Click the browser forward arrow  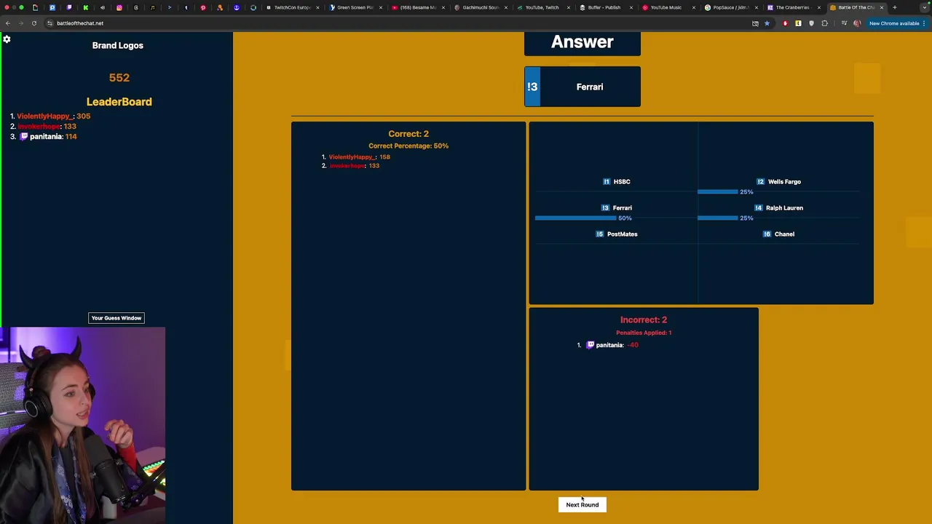[21, 23]
